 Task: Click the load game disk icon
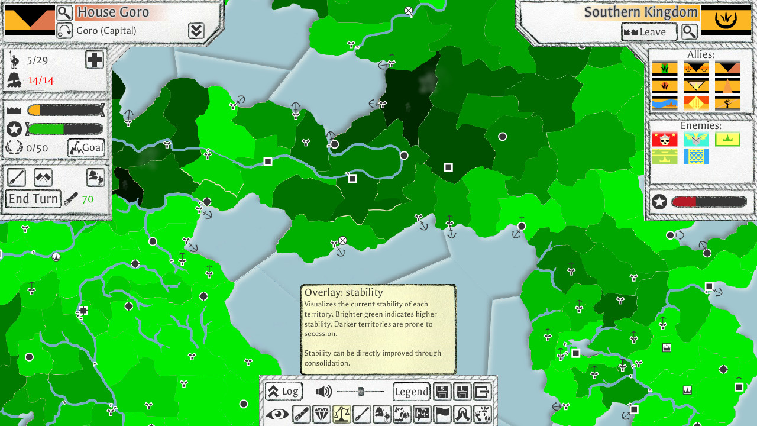tap(462, 392)
